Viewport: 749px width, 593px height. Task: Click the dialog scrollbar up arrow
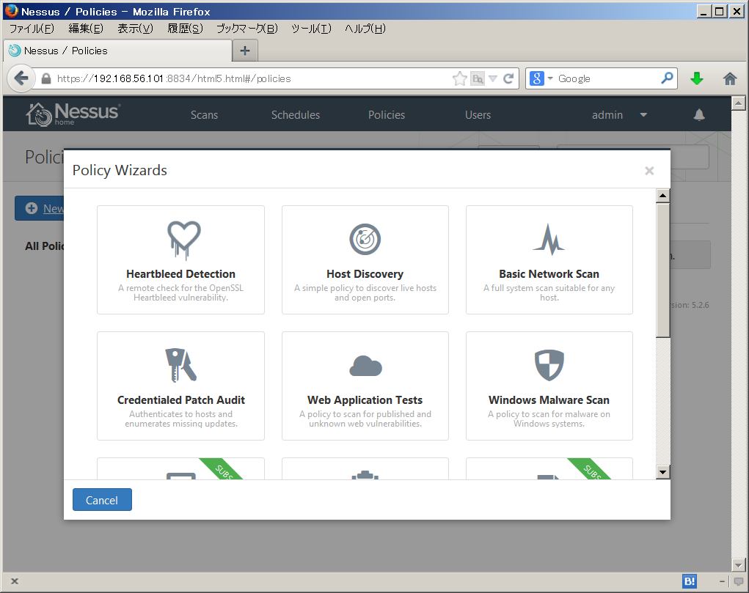(x=662, y=196)
